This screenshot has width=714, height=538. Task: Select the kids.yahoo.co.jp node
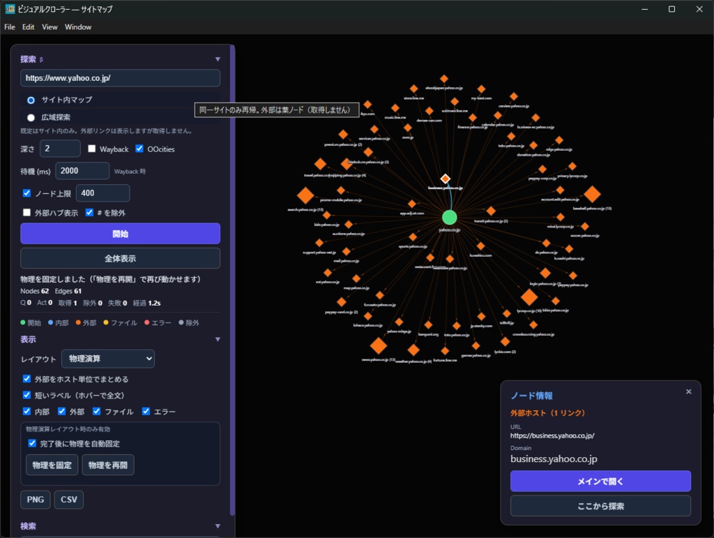pyautogui.click(x=326, y=215)
